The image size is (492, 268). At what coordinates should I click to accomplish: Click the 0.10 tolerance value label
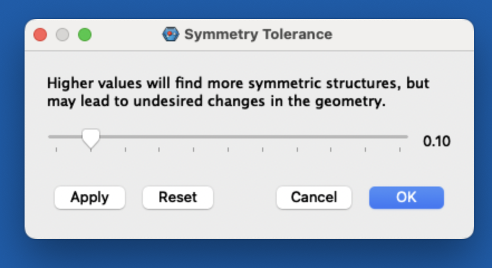click(x=436, y=141)
